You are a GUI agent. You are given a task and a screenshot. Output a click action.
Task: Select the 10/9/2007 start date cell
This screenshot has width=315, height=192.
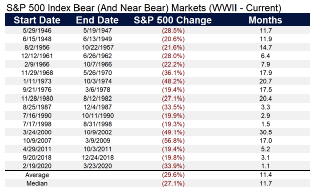click(x=37, y=141)
